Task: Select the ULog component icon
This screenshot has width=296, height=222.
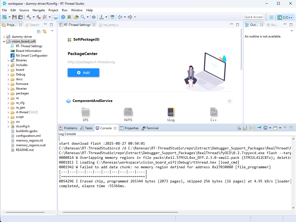Action: [x=171, y=112]
